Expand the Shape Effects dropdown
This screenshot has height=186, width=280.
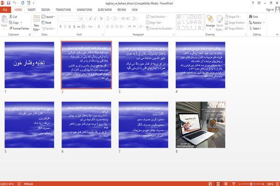[x=235, y=28]
